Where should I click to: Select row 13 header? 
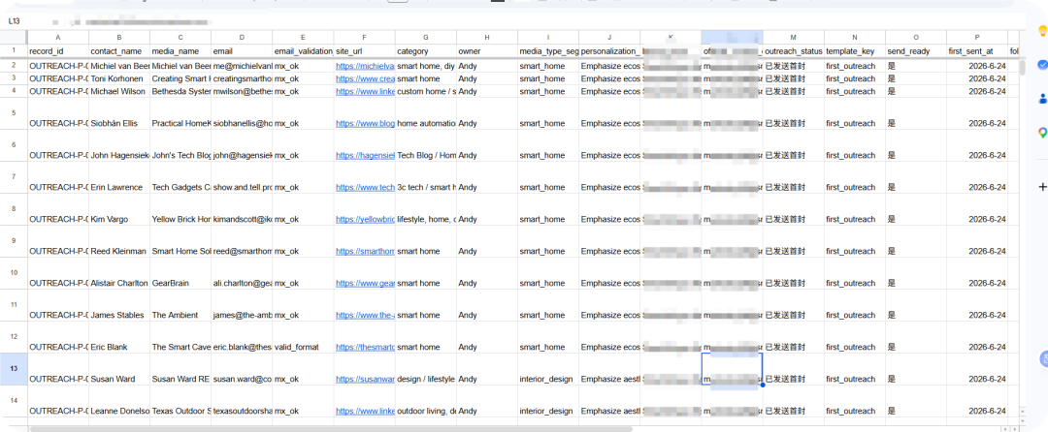pyautogui.click(x=14, y=369)
